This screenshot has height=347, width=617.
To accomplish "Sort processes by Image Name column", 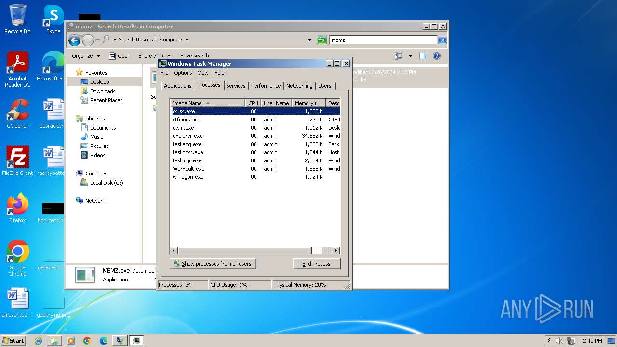I will pyautogui.click(x=208, y=103).
